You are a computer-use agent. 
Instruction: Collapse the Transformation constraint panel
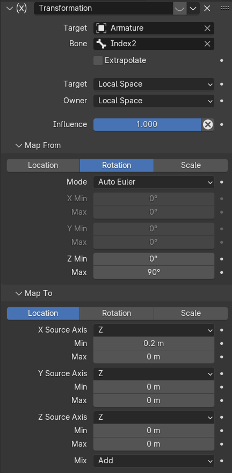10,8
